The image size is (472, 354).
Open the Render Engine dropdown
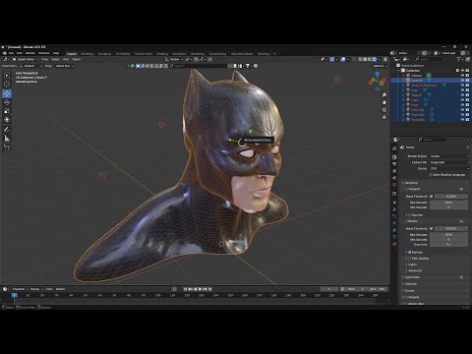449,156
